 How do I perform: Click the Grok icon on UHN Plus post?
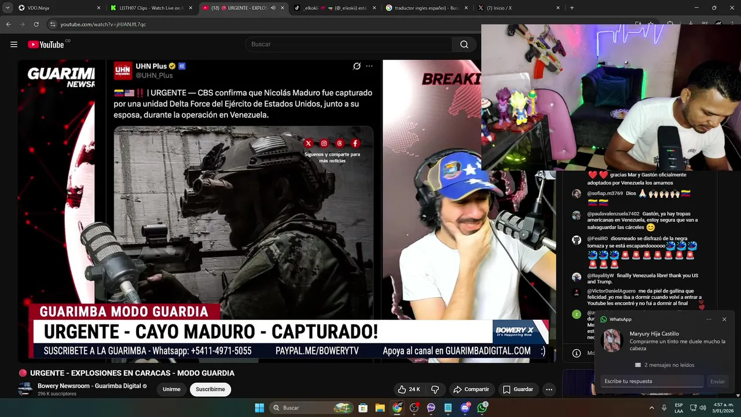[357, 66]
